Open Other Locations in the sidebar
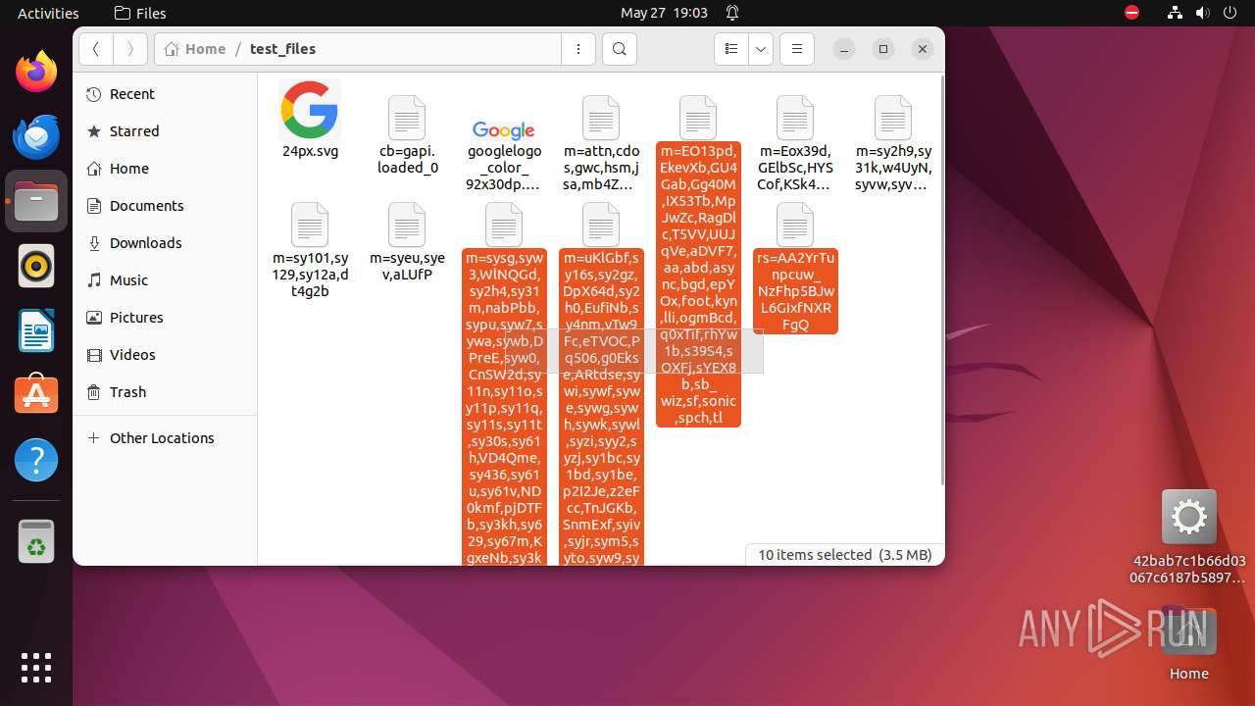This screenshot has width=1255, height=706. [x=164, y=438]
